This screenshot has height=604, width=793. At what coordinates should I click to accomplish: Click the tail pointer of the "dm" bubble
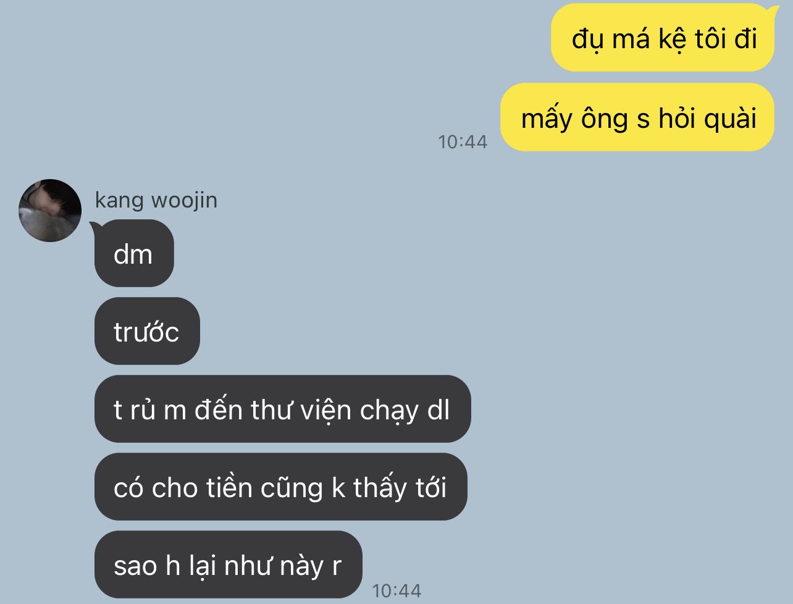point(96,226)
